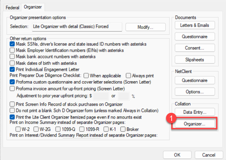Click the upfront pricing dollar amount field
The height and width of the screenshot is (160, 226).
[101, 96]
